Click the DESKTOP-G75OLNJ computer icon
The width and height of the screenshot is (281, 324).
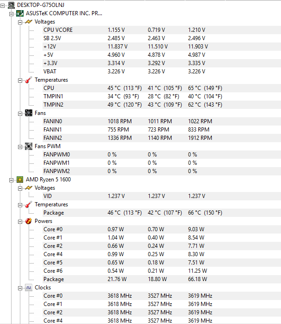(11, 5)
